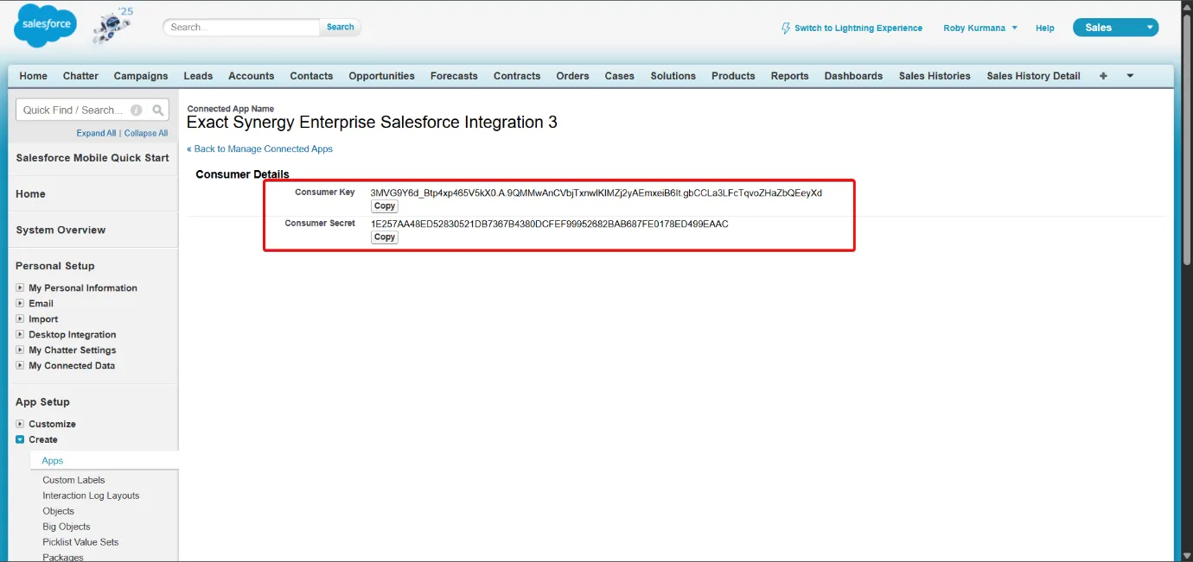Open the Sales History Detail tab

click(1034, 76)
